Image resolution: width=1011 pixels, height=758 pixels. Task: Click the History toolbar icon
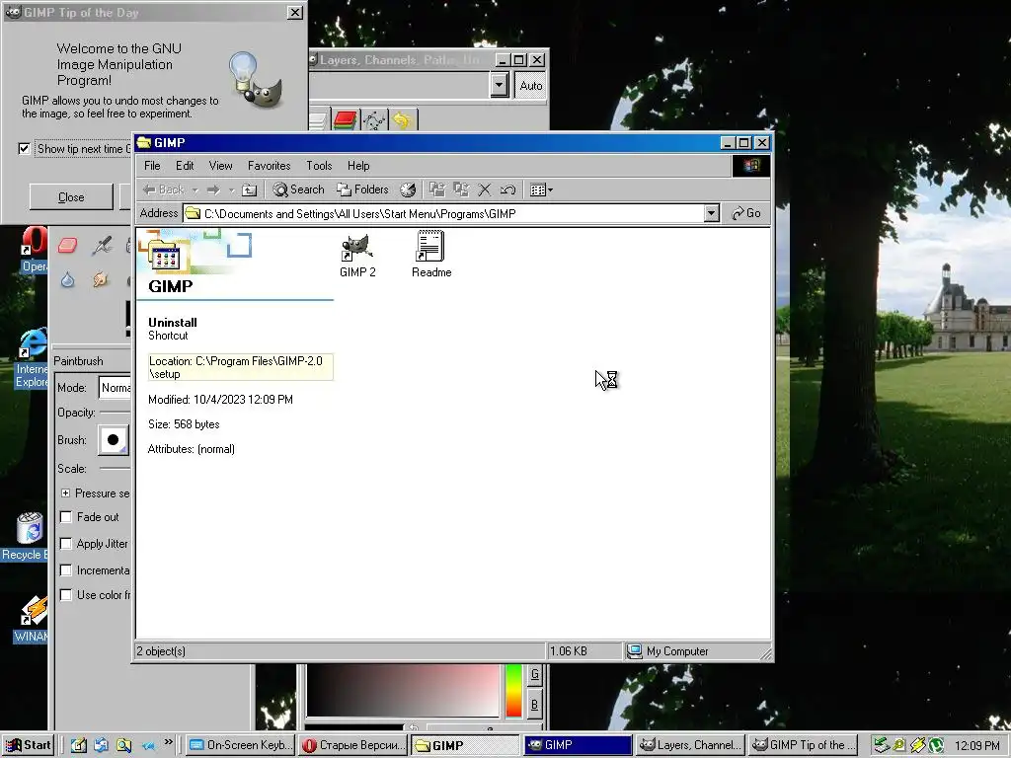click(x=408, y=189)
